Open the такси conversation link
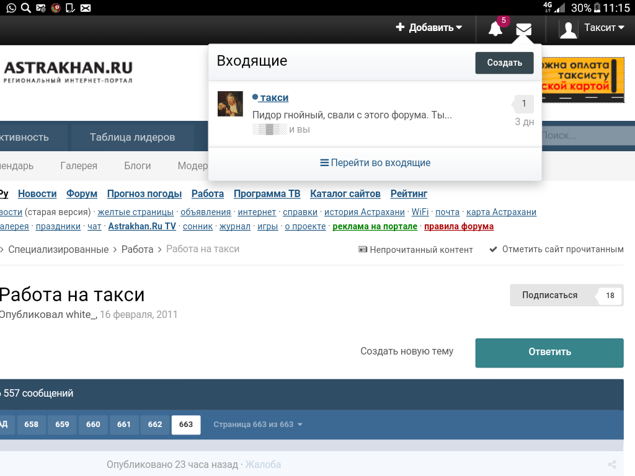 pyautogui.click(x=274, y=97)
